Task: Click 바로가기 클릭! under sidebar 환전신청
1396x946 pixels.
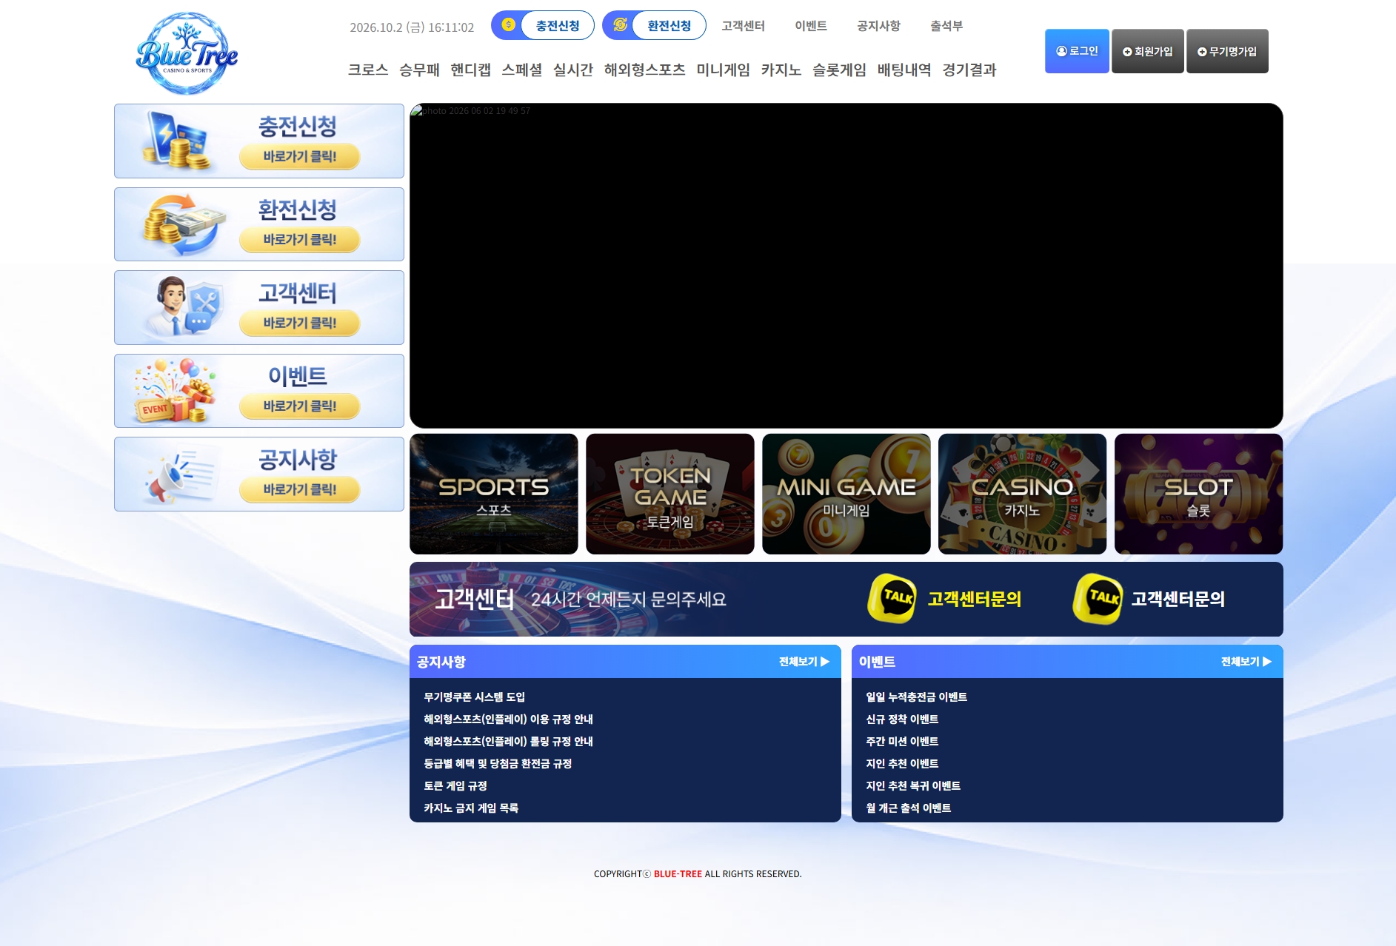Action: [x=300, y=240]
